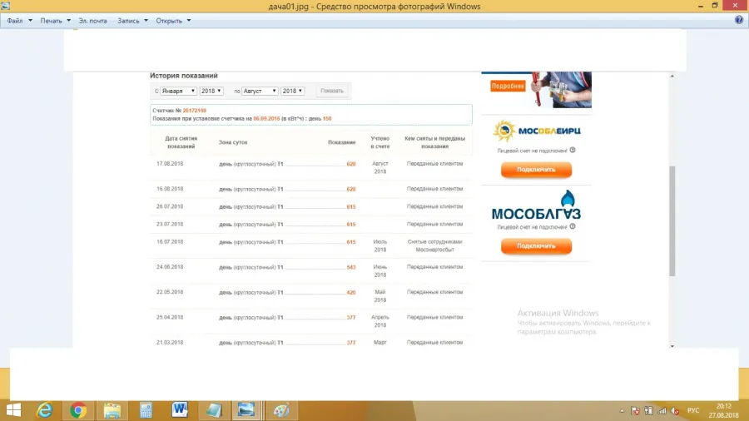The width and height of the screenshot is (749, 421).
Task: Click the Показание column header
Action: (341, 142)
